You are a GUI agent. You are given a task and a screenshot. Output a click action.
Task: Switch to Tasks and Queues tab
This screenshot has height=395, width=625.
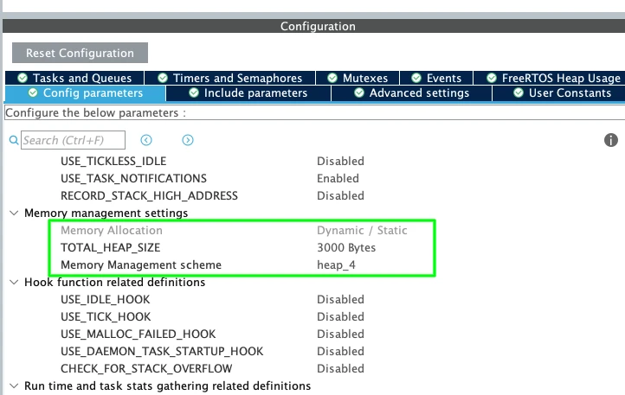pyautogui.click(x=76, y=78)
